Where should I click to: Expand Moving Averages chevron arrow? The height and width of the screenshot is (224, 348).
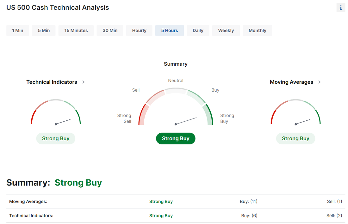coord(320,82)
